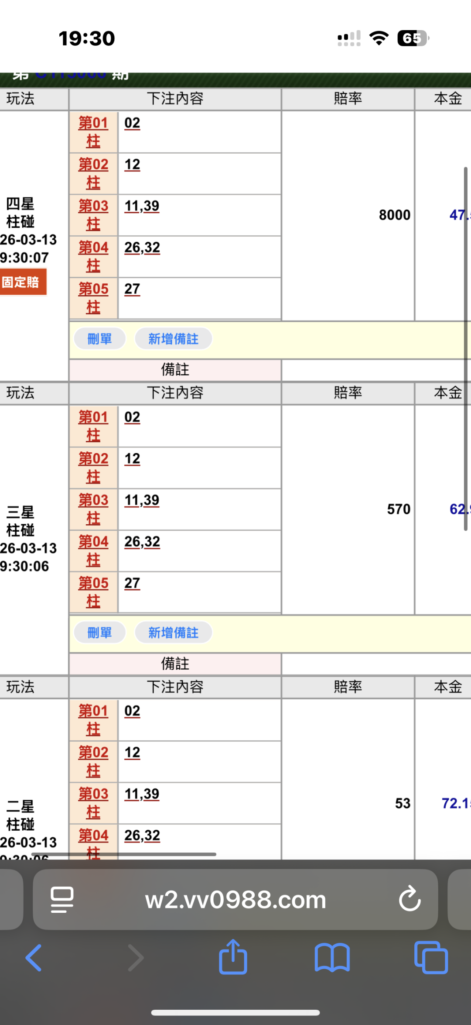The width and height of the screenshot is (471, 1025).
Task: Tap the vertical page scrollbar
Action: tap(465, 349)
